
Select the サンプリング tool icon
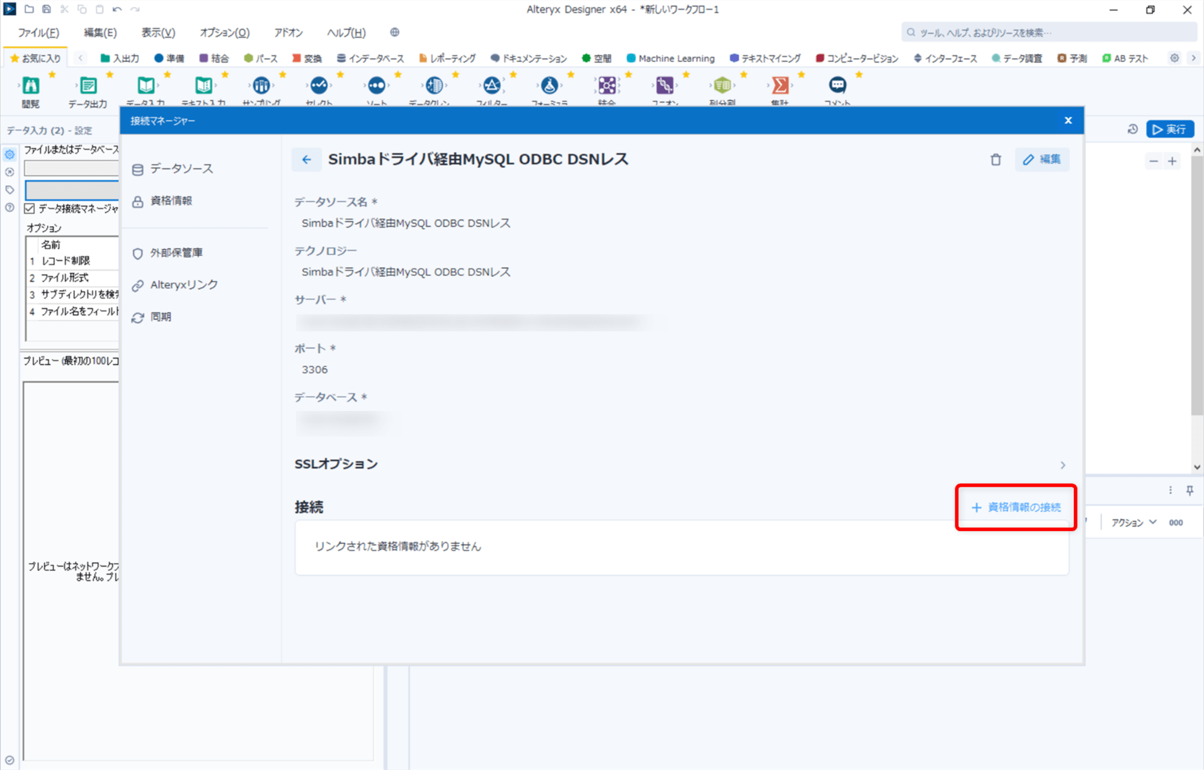pos(261,85)
